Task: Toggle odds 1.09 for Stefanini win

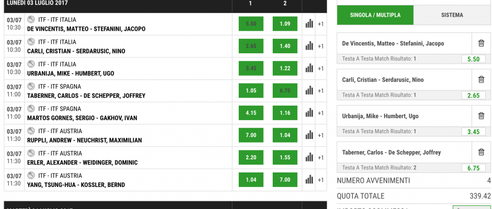Action: (x=285, y=24)
